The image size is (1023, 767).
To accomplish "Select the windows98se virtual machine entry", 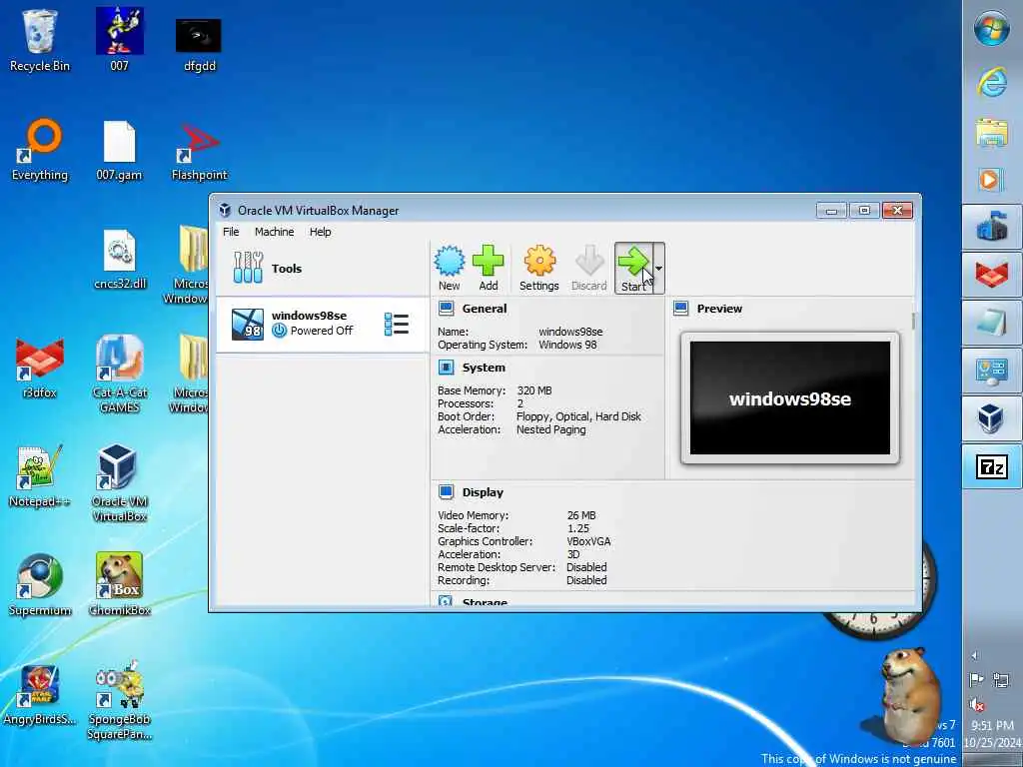I will pyautogui.click(x=323, y=324).
